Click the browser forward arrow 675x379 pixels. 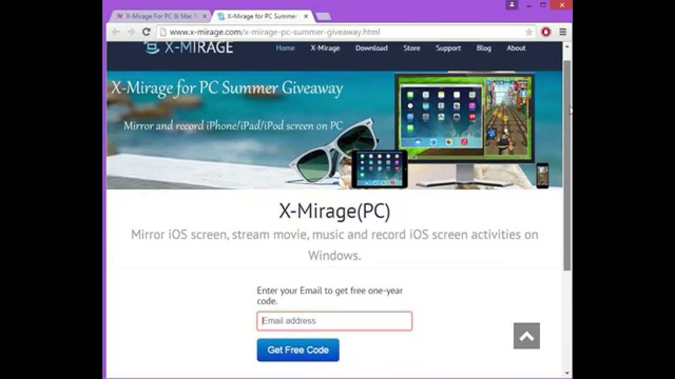pyautogui.click(x=131, y=32)
